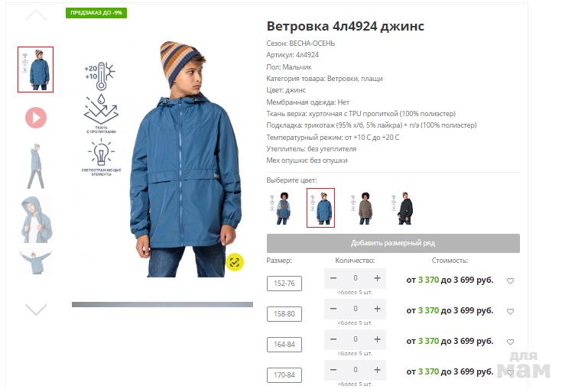The width and height of the screenshot is (562, 389).
Task: Increase the quantity for size 152-76
Action: [x=377, y=278]
